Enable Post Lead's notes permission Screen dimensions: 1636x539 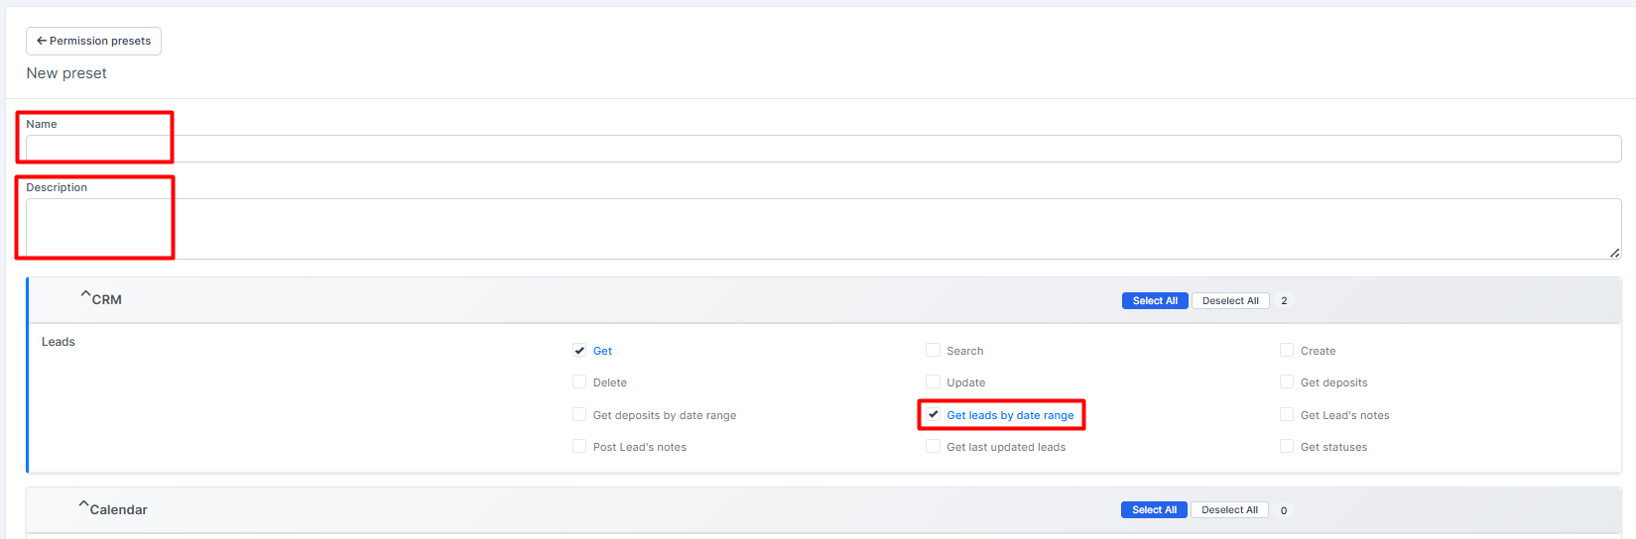point(579,447)
